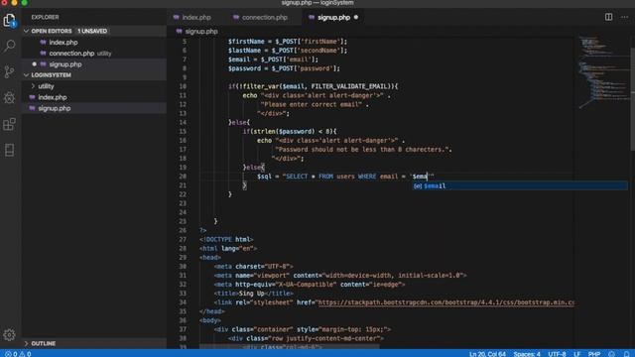Accept the $email autocomplete suggestion
This screenshot has width=635, height=357.
pyautogui.click(x=520, y=185)
